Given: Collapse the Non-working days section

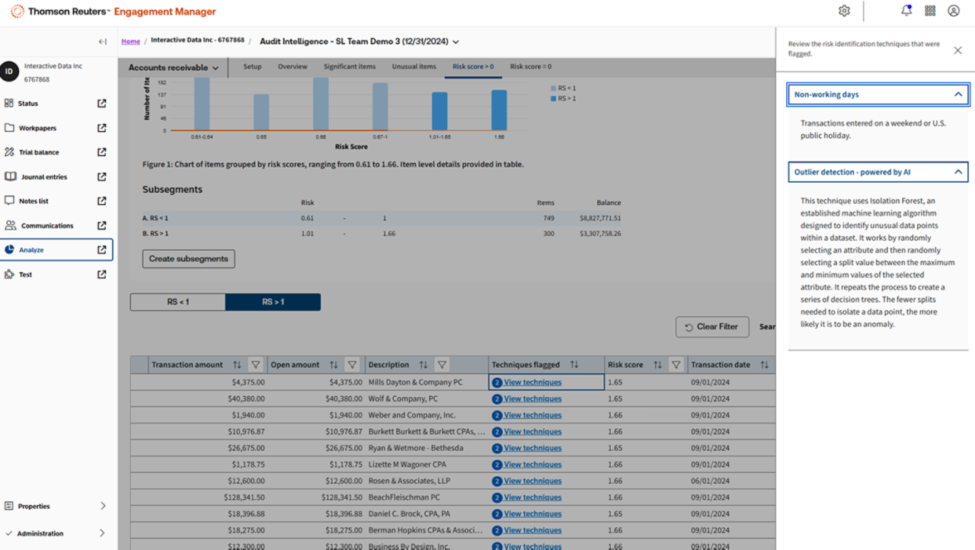Looking at the screenshot, I should click(958, 94).
